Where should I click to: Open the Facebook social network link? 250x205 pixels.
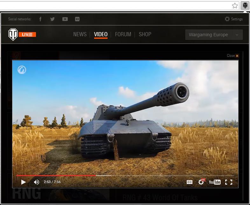[x=40, y=19]
